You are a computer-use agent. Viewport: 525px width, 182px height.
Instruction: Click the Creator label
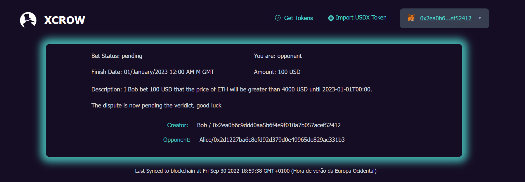click(177, 125)
